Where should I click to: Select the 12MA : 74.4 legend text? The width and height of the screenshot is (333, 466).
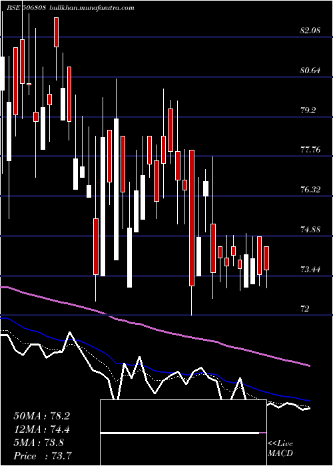[x=42, y=429]
